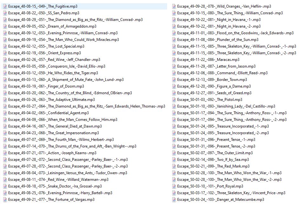Pick the Letter_from_Jason.mp3 entry
The width and height of the screenshot is (299, 204).
216,66
